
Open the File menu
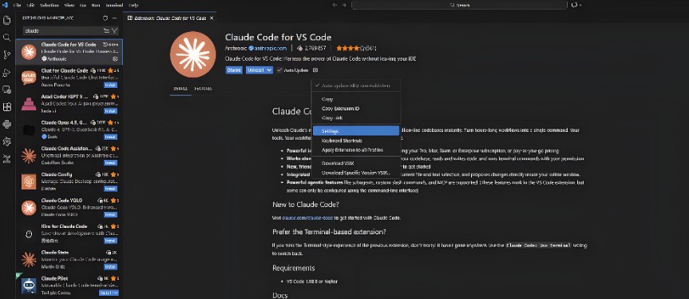[17, 5]
